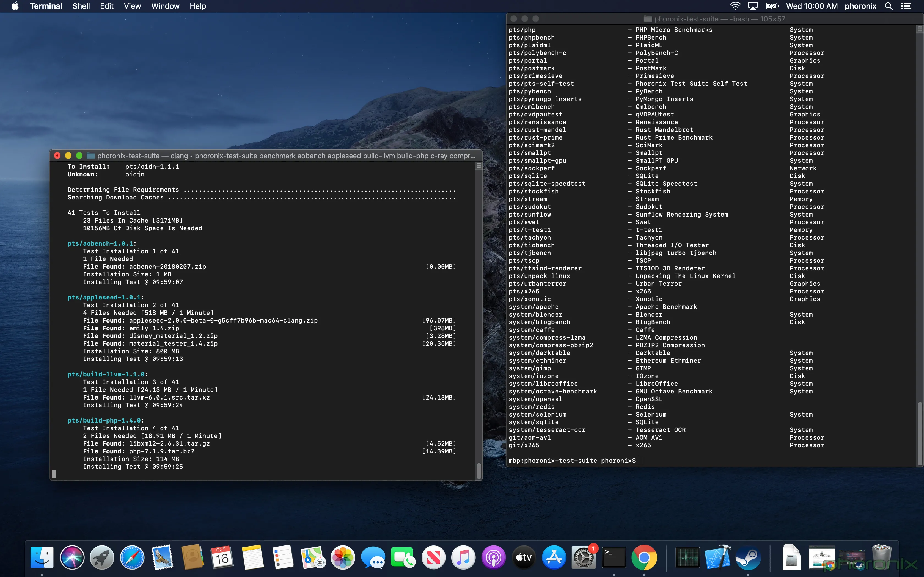This screenshot has height=577, width=924.
Task: Open Google Chrome from the Dock
Action: [645, 557]
